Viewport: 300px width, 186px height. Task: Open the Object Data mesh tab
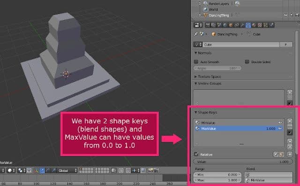tap(248, 25)
